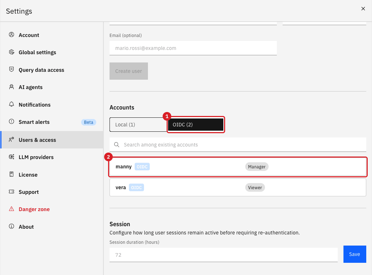This screenshot has width=372, height=275.
Task: Open Query data access settings
Action: point(52,70)
